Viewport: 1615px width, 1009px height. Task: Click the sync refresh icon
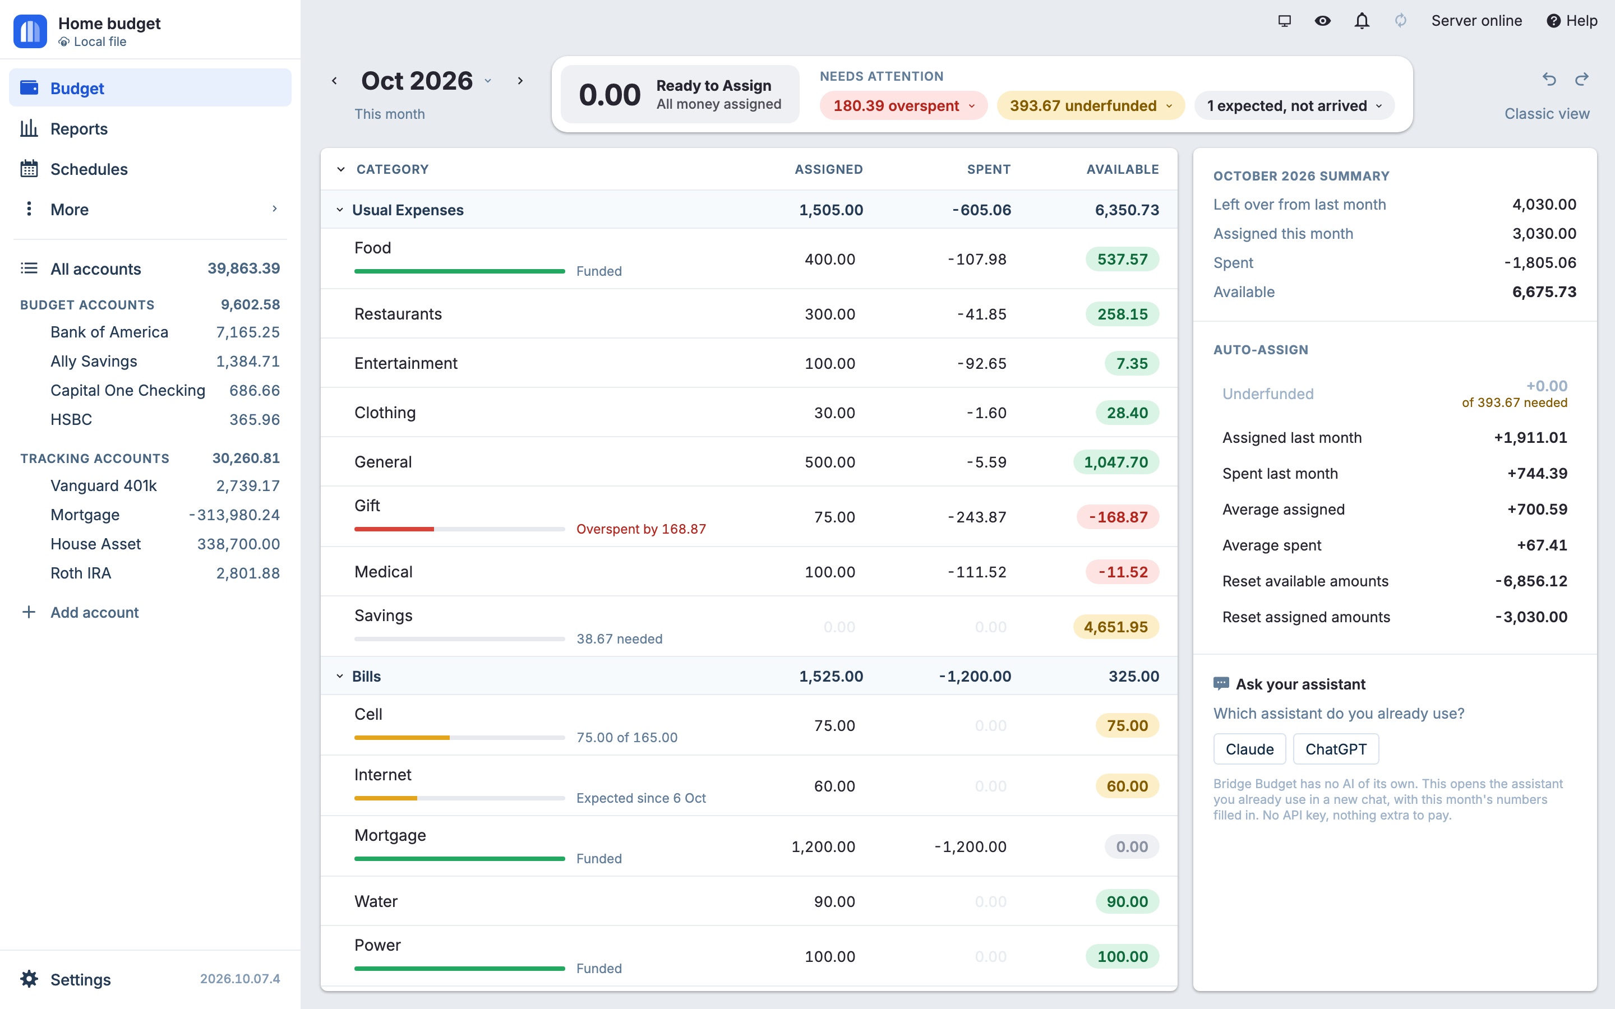click(1401, 21)
